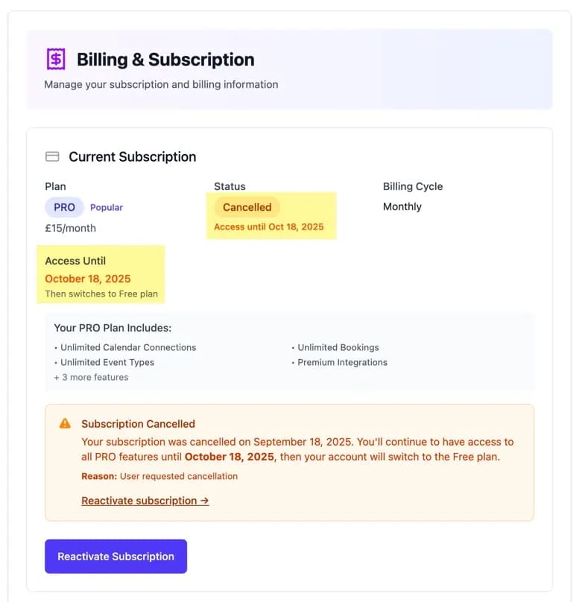Click the purple billing receipt icon
This screenshot has height=602, width=585.
point(56,59)
